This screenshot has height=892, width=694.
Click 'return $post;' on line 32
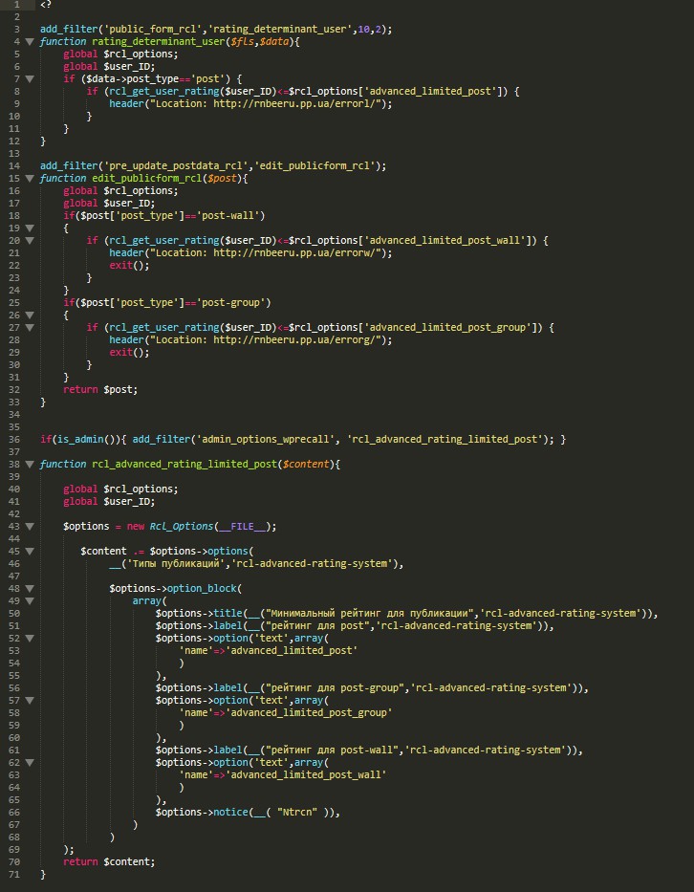pos(100,390)
